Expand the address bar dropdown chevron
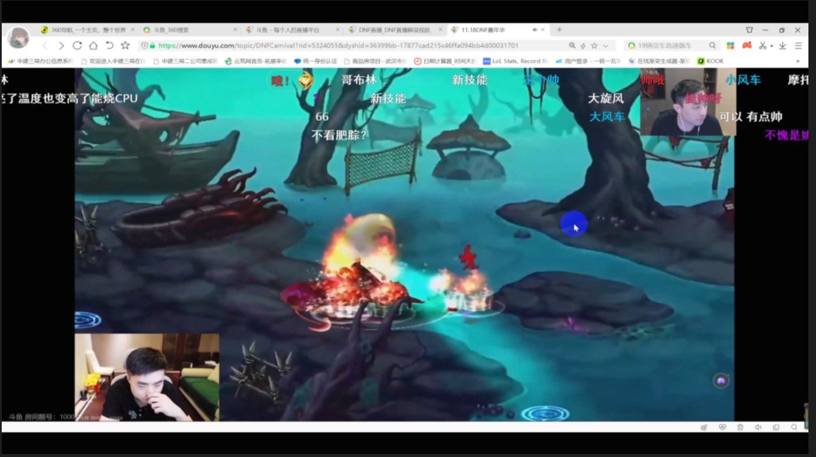 pyautogui.click(x=605, y=45)
